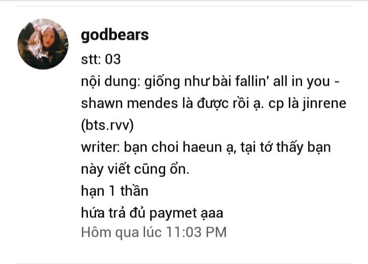The image size is (368, 264).
Task: Select the line 'này viết cũng ổn.'
Action: coord(135,170)
